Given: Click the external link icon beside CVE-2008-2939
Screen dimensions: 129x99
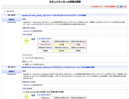Looking at the screenshot, I should (50, 38).
